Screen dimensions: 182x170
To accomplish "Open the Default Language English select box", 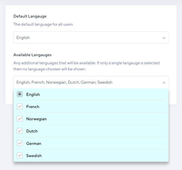I will coord(88,38).
